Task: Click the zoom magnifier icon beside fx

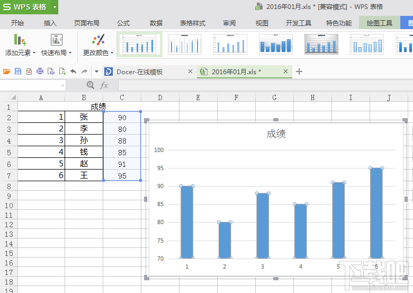Action: coord(90,85)
